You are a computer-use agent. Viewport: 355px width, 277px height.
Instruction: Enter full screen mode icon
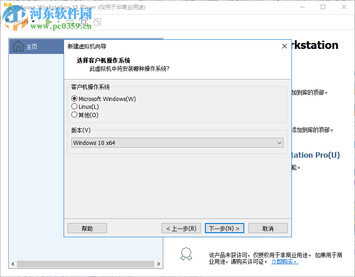click(84, 22)
